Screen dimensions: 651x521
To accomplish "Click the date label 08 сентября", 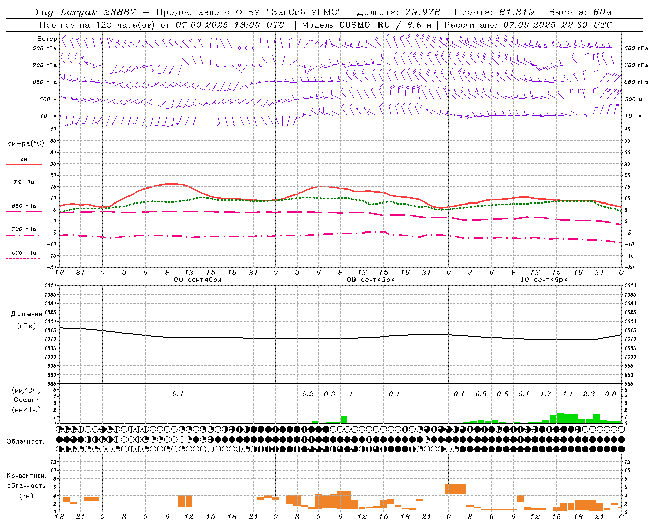I will click(198, 279).
